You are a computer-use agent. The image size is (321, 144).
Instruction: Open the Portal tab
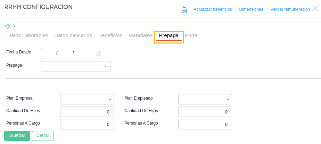(x=191, y=35)
